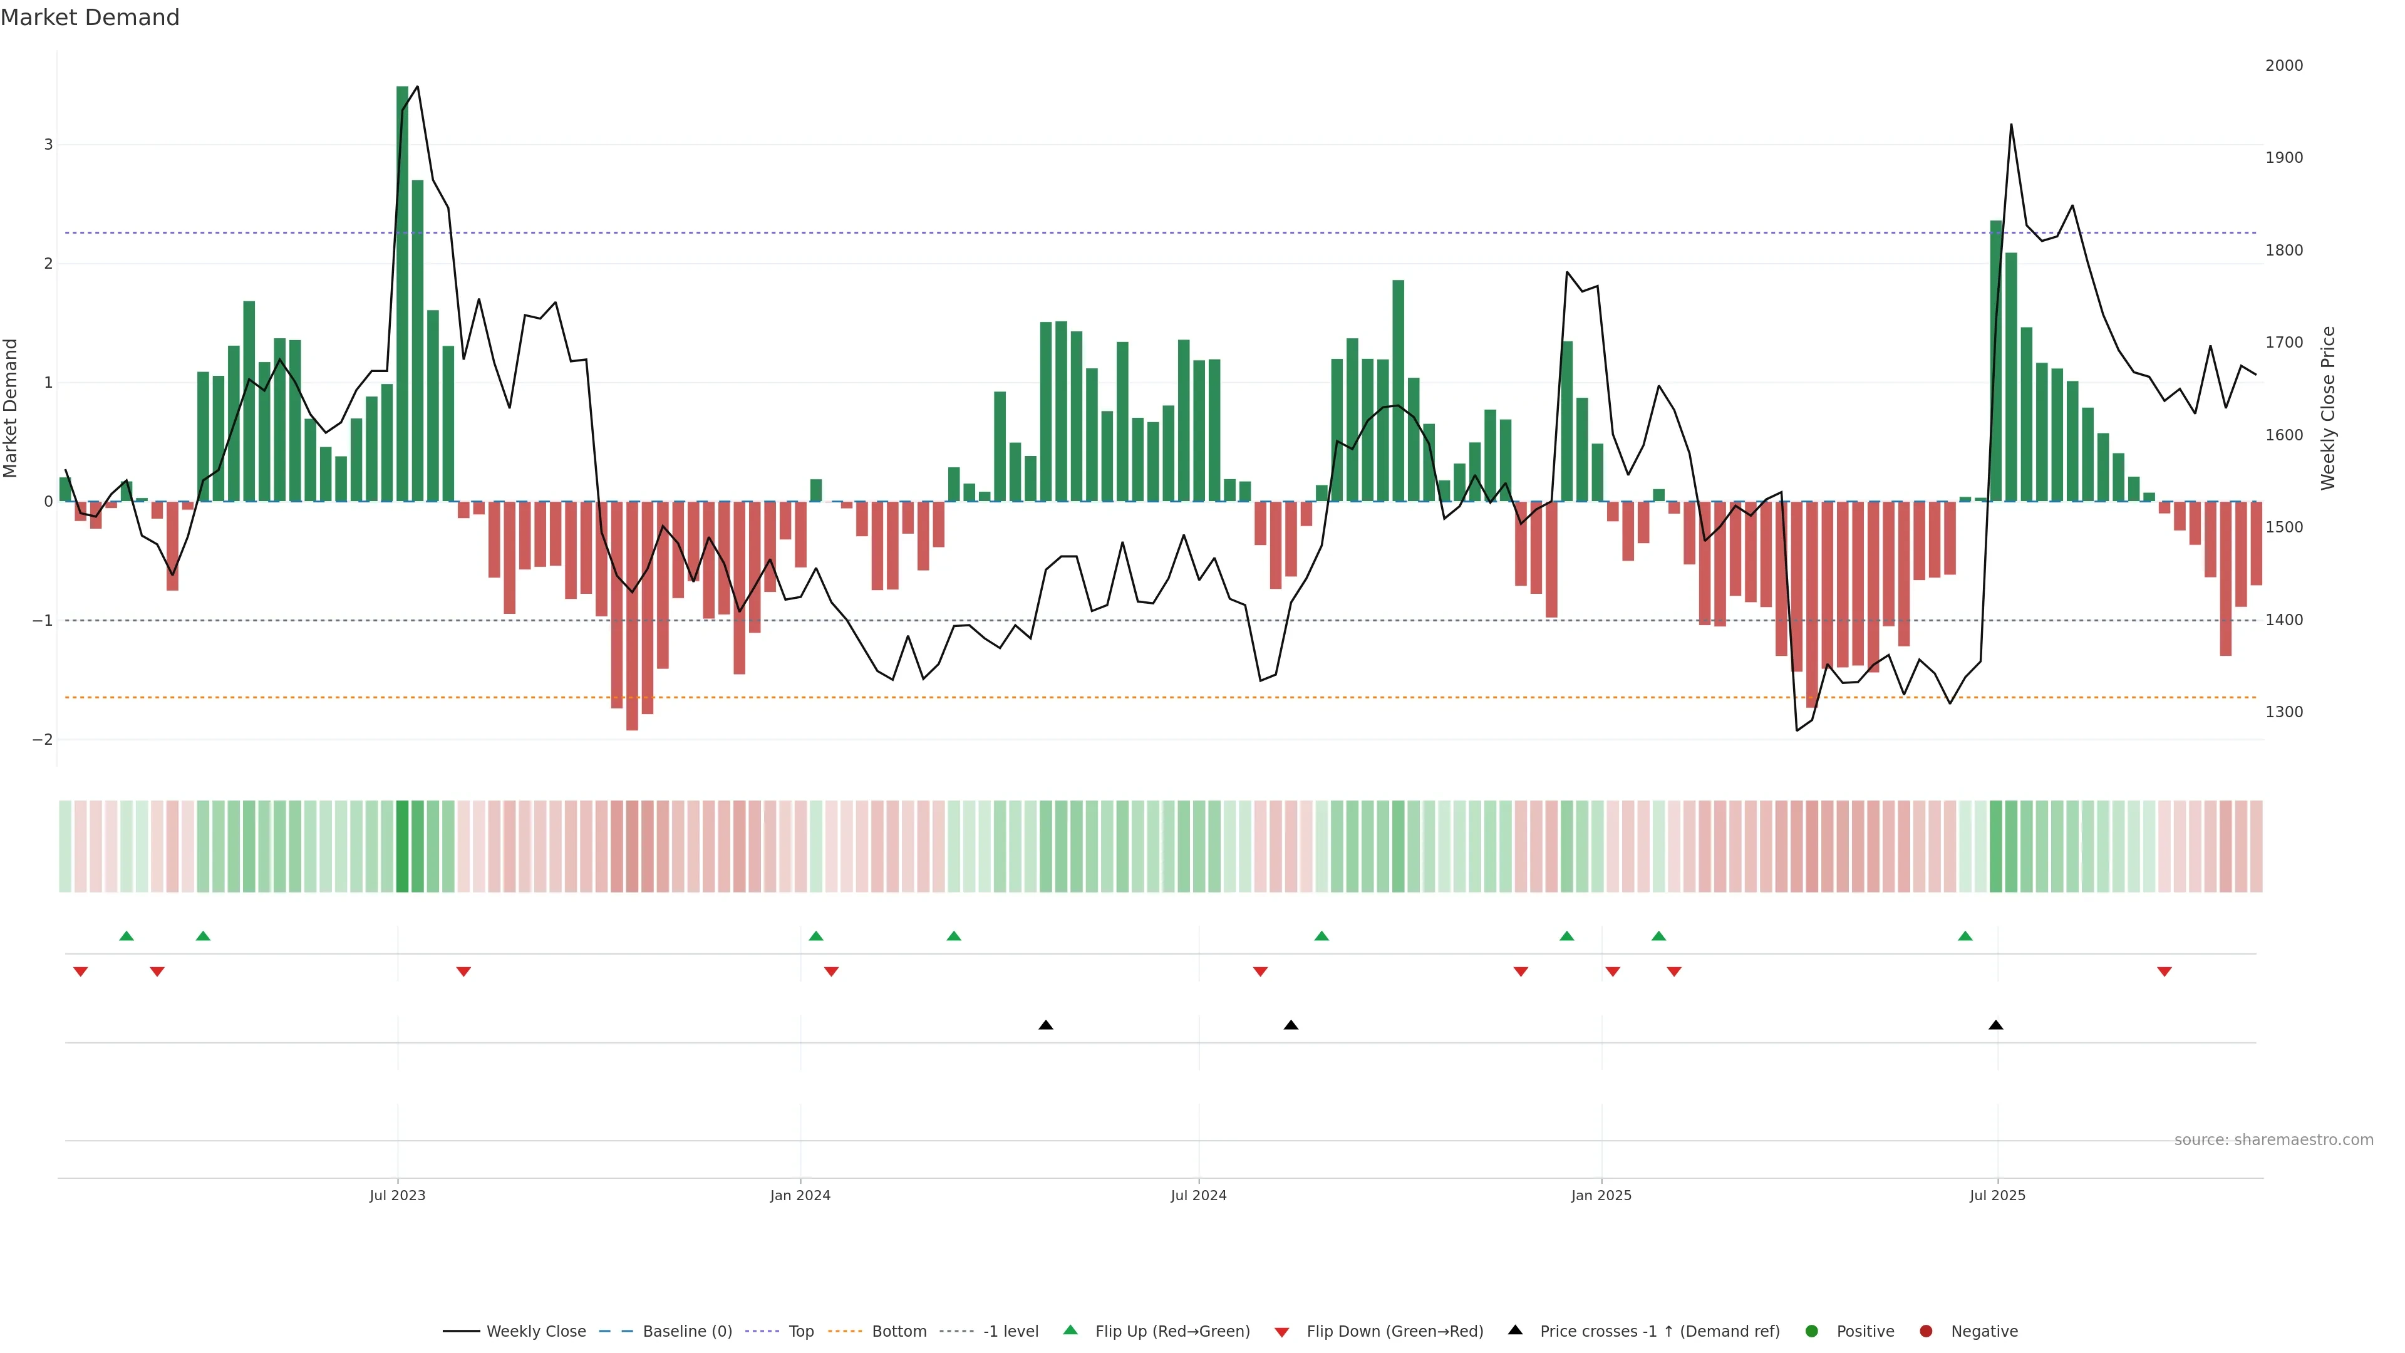Click green Positive legend dot

(1812, 1330)
